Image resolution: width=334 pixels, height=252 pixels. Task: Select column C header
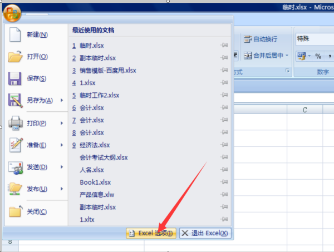coord(304,110)
